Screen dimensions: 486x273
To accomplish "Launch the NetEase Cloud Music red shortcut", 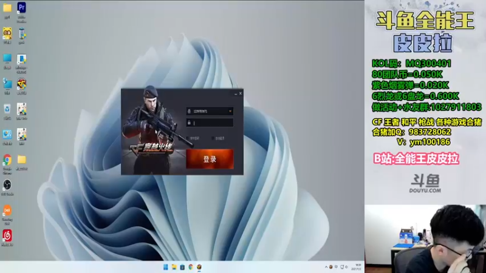I will point(7,235).
